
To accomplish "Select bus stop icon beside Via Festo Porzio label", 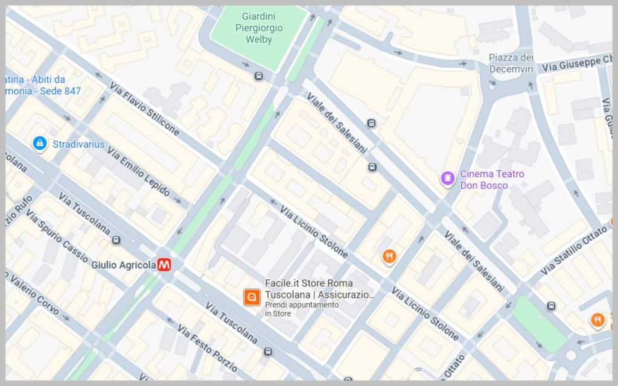I will pyautogui.click(x=268, y=352).
